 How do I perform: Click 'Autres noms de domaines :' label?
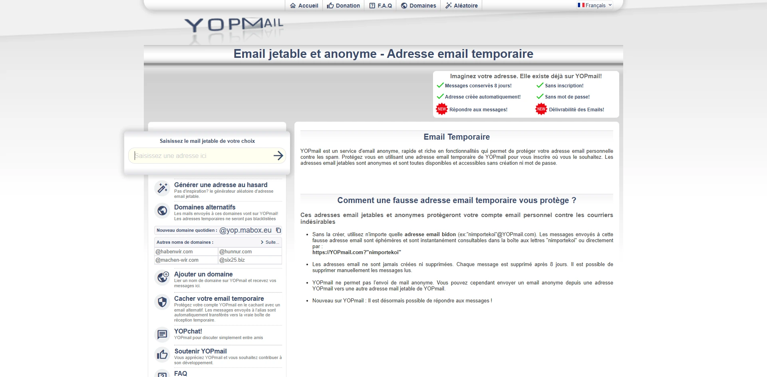185,242
